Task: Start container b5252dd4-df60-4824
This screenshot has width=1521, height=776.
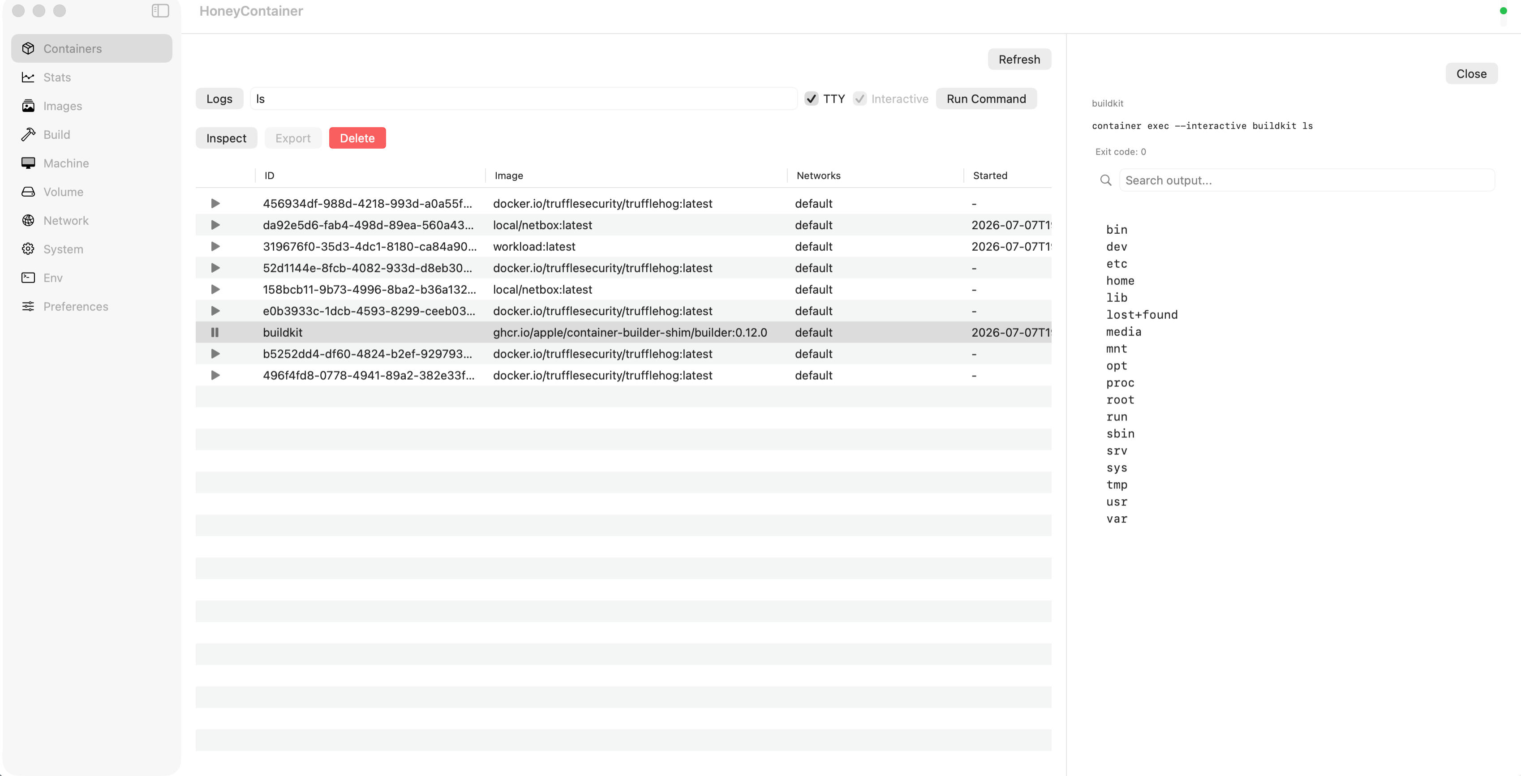Action: pos(215,353)
